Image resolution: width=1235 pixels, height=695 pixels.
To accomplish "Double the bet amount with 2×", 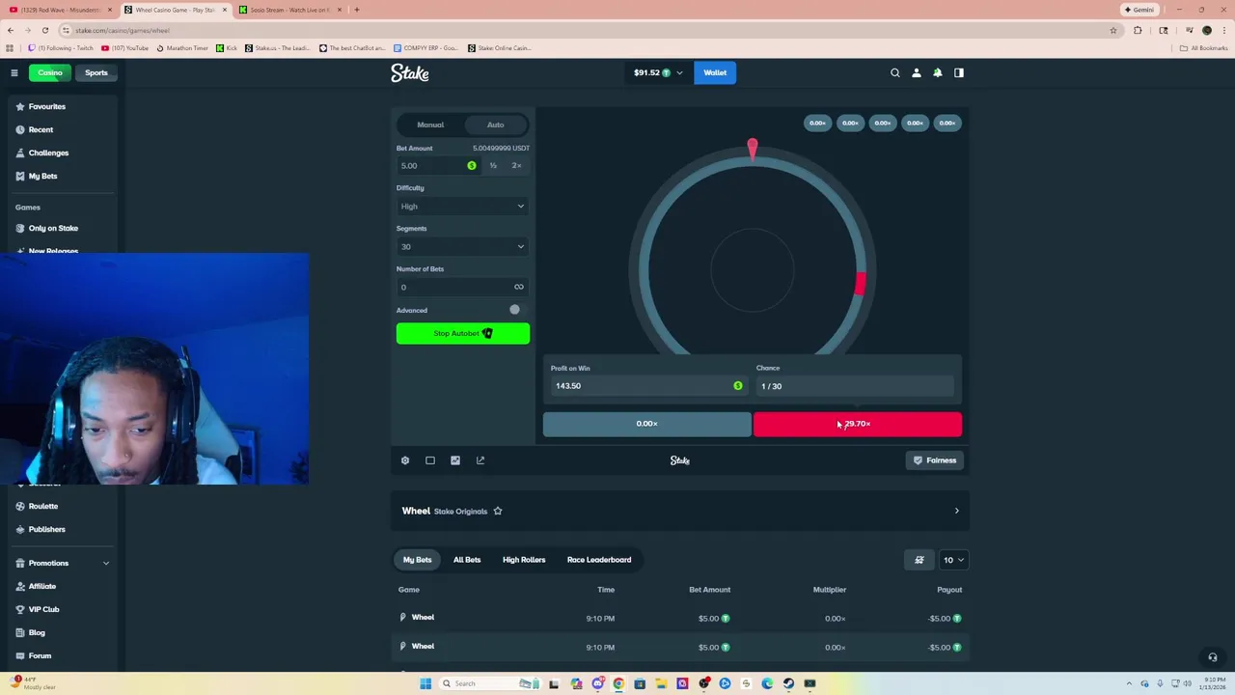I will (516, 165).
